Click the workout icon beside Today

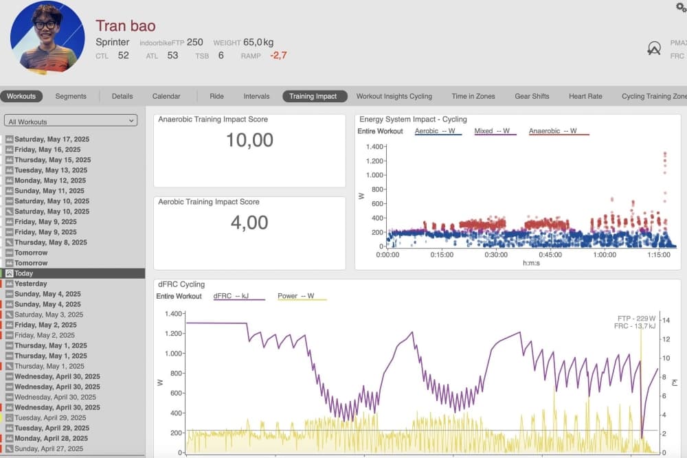pyautogui.click(x=9, y=273)
